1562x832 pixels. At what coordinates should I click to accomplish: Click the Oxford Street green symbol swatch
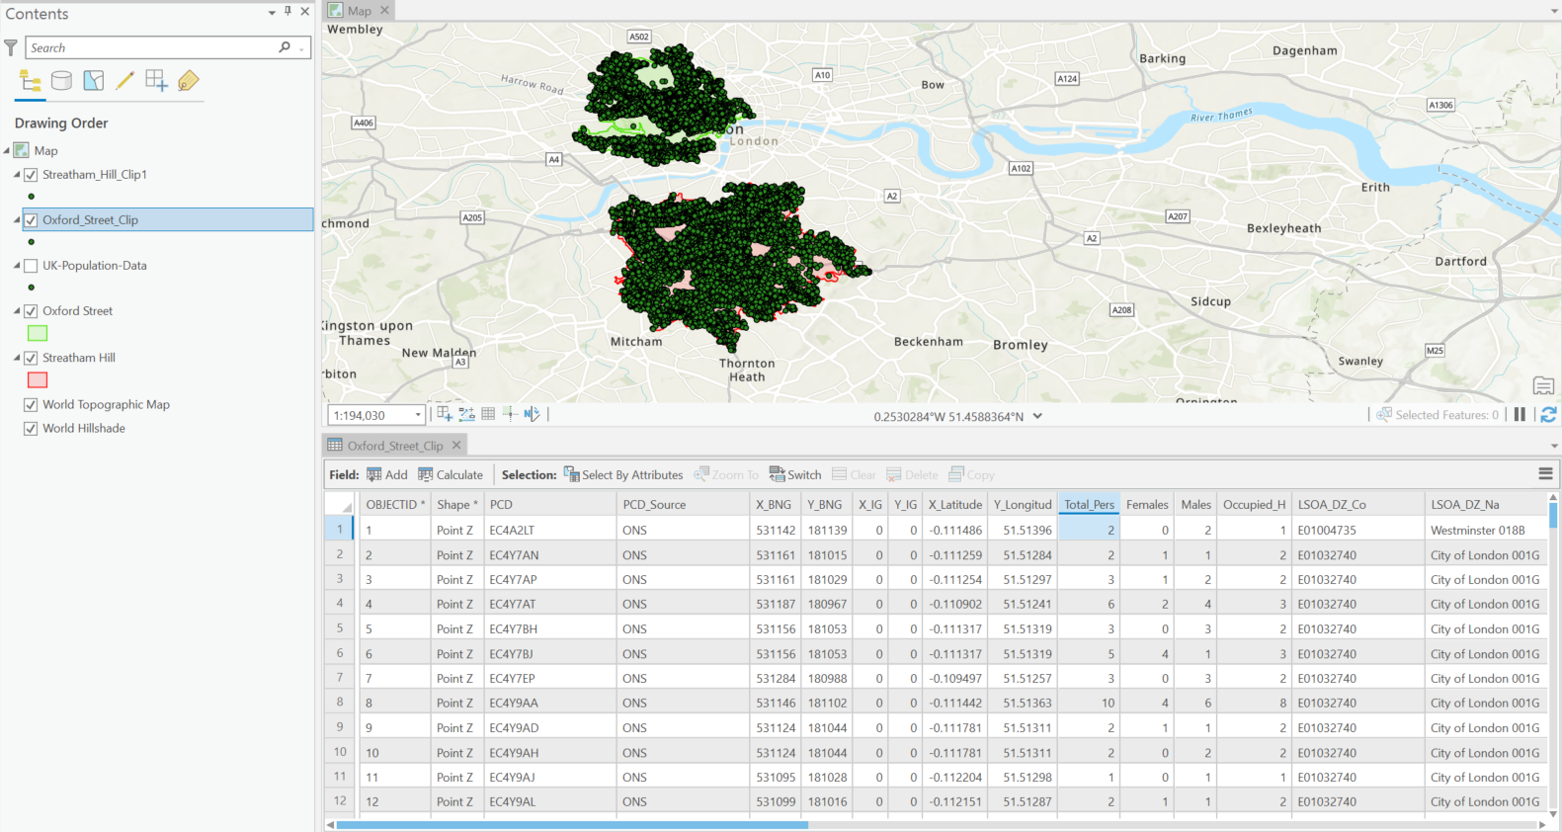coord(38,334)
